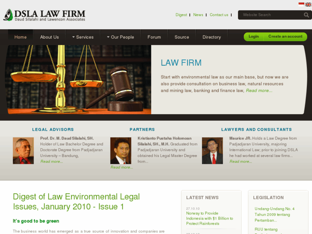Read more about Prof. Daud Silalahi
Image resolution: width=312 pixels, height=234 pixels.
pos(51,161)
